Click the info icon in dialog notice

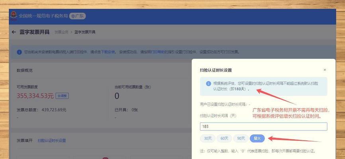click(x=208, y=83)
